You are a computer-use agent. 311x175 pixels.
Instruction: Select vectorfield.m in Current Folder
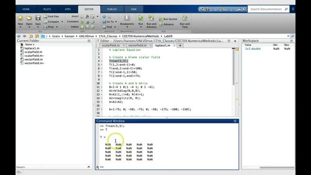pyautogui.click(x=34, y=59)
